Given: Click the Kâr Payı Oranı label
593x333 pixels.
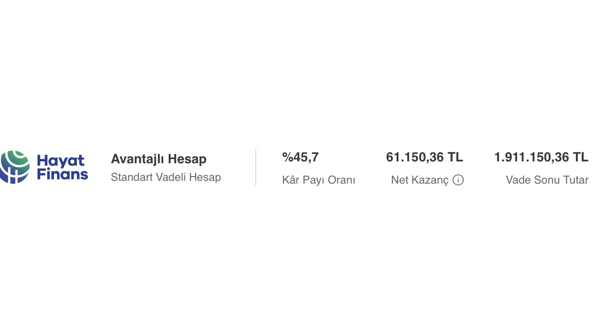Looking at the screenshot, I should point(319,180).
